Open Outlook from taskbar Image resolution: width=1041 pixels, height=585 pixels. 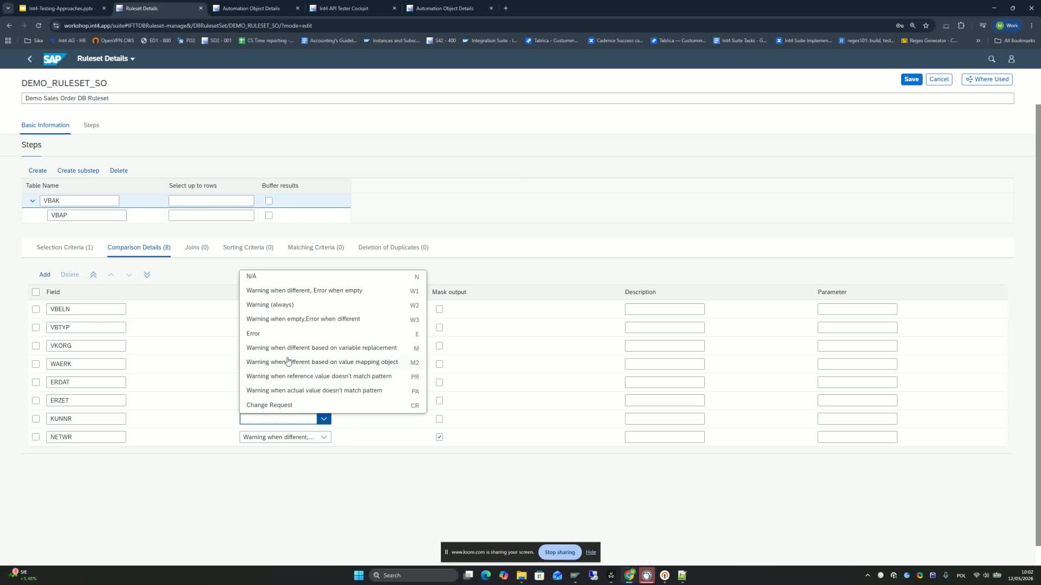pos(557,575)
